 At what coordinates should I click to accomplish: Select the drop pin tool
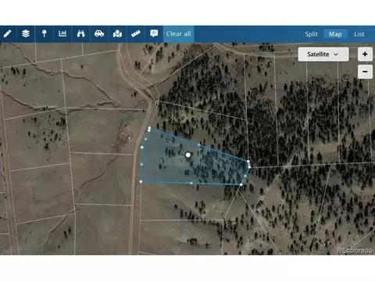[45, 34]
